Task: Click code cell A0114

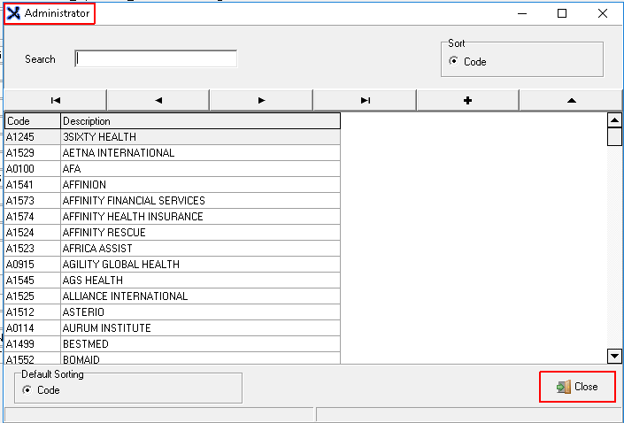Action: tap(33, 328)
